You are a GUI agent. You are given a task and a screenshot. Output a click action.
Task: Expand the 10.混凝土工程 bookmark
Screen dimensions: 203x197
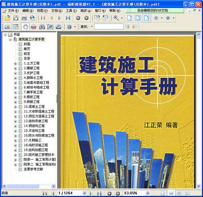click(x=15, y=107)
